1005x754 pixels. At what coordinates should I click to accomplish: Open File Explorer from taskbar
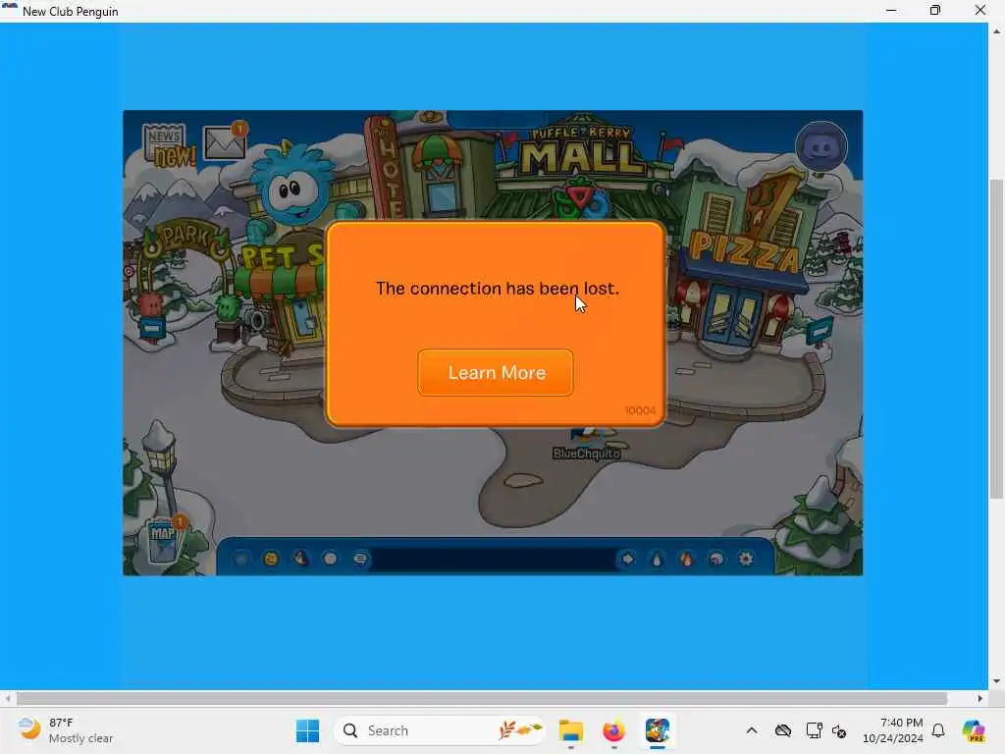coord(570,730)
